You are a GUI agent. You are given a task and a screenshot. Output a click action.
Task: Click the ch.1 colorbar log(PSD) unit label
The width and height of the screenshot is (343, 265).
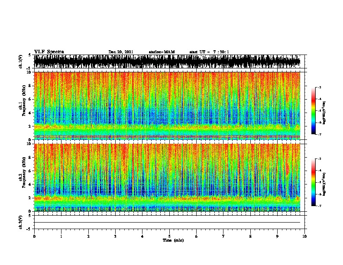pyautogui.click(x=324, y=113)
